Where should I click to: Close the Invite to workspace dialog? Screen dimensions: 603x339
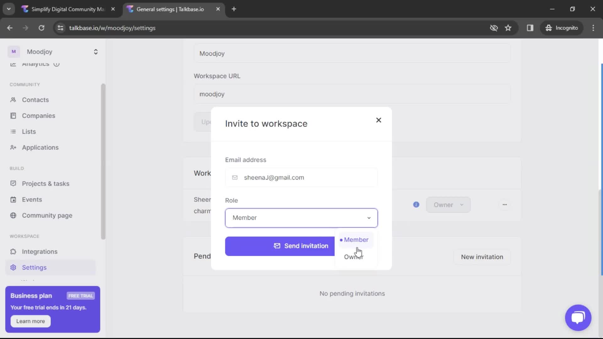(378, 120)
